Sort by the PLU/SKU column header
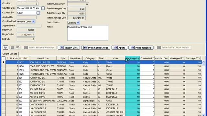 coord(24,58)
